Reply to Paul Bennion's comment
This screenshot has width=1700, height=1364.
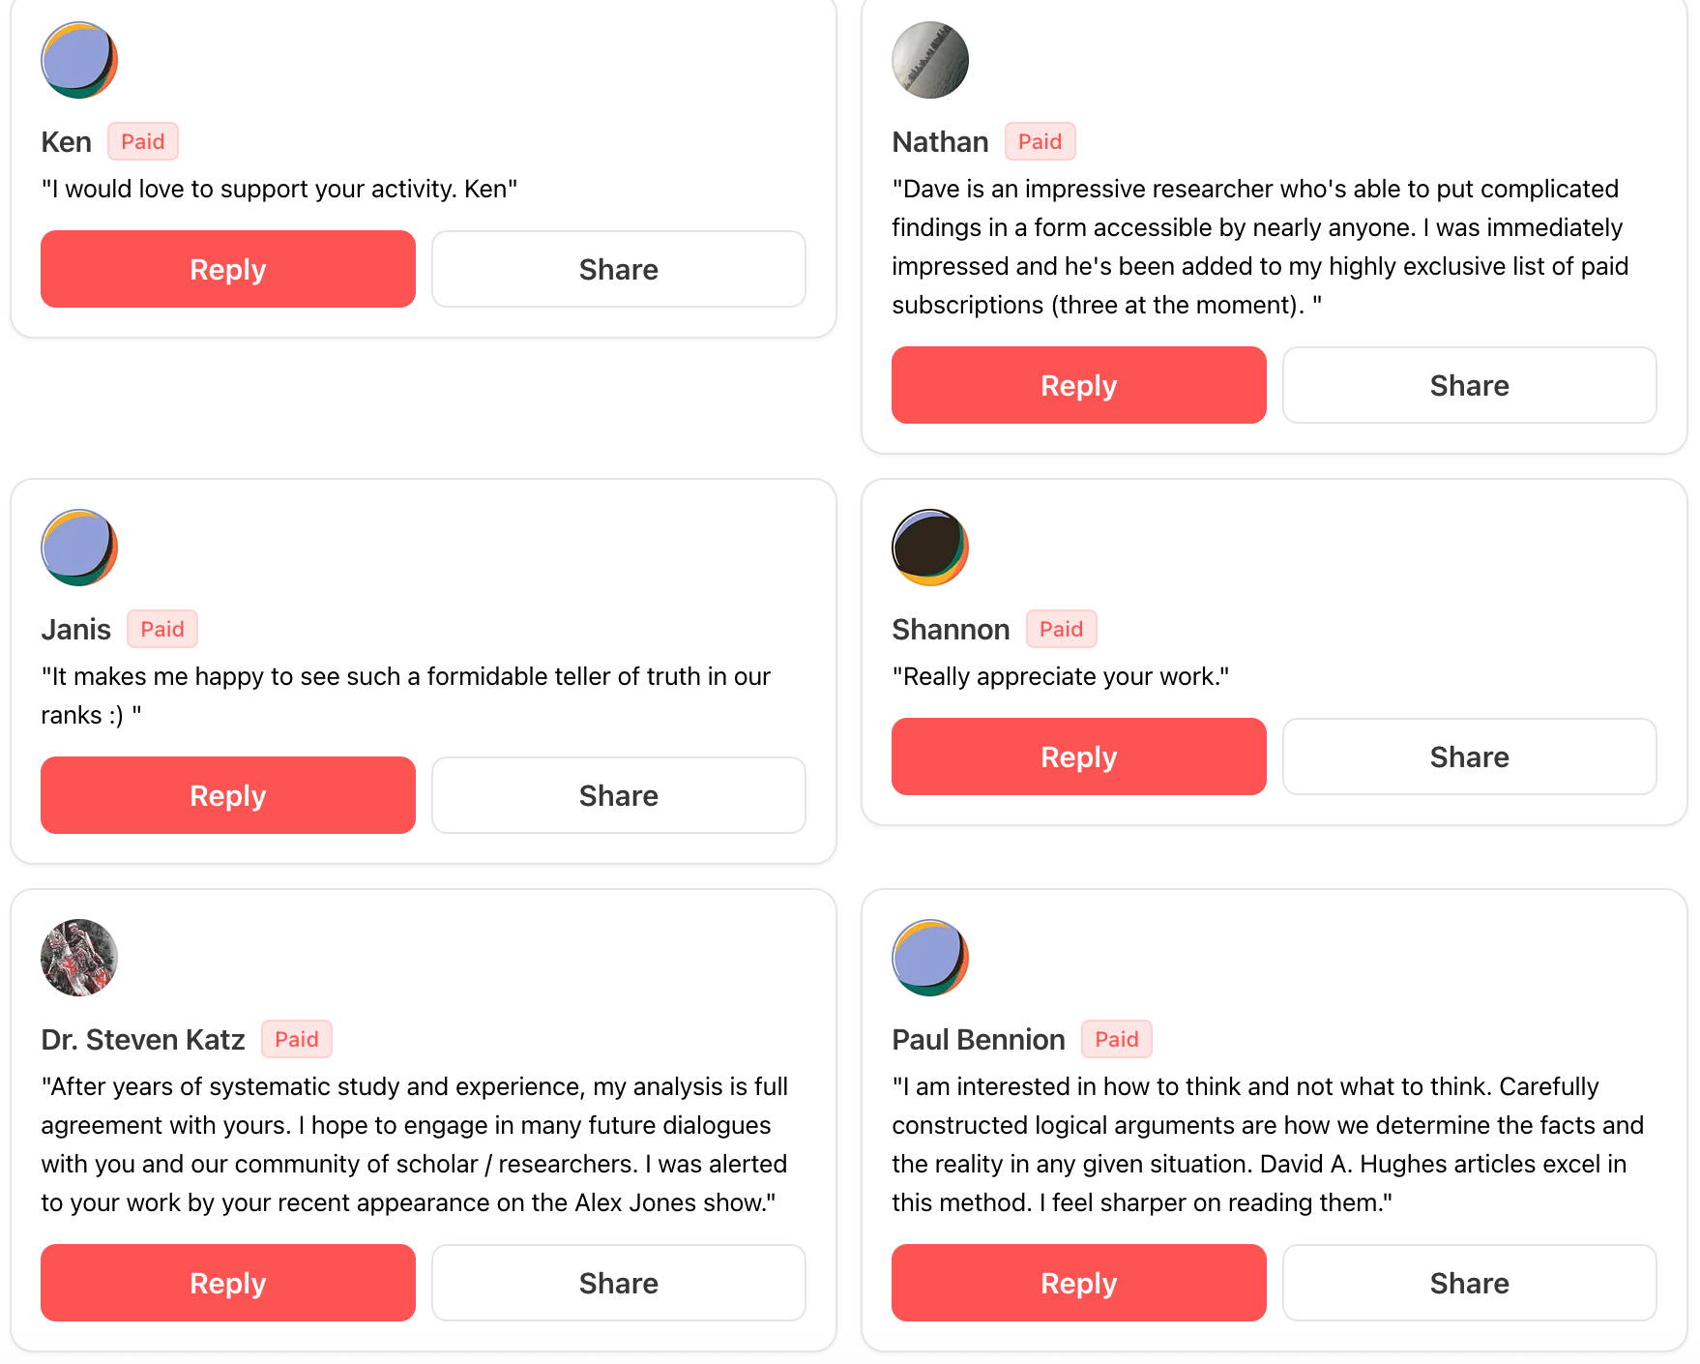1079,1283
